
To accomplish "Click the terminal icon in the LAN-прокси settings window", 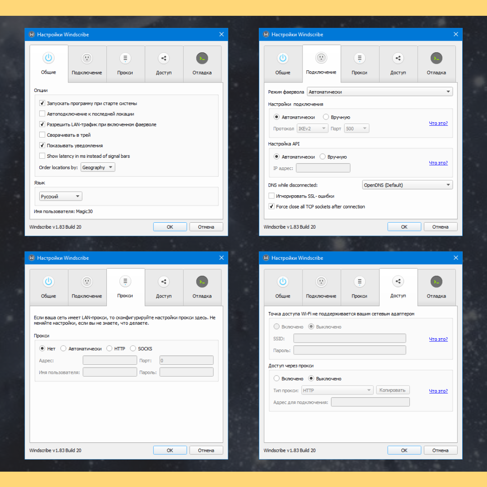I will pos(202,282).
